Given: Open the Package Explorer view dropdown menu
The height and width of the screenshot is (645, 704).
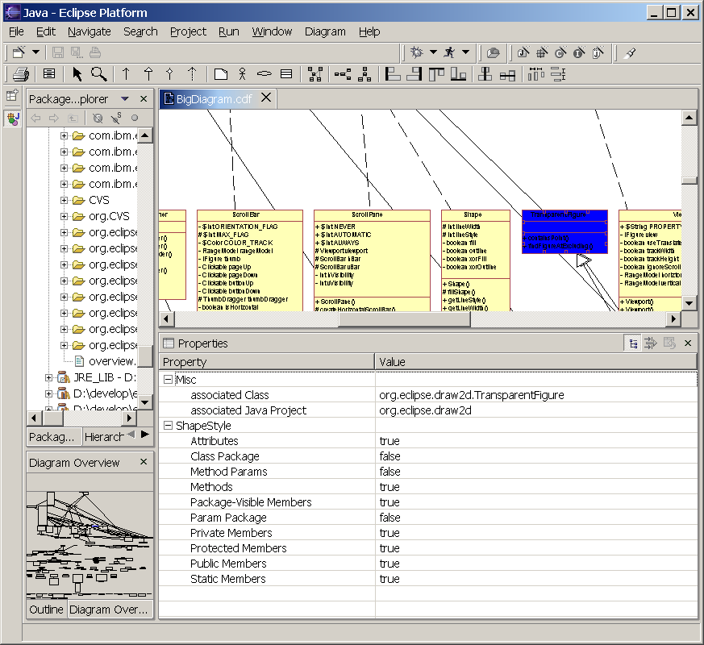Looking at the screenshot, I should [x=124, y=99].
